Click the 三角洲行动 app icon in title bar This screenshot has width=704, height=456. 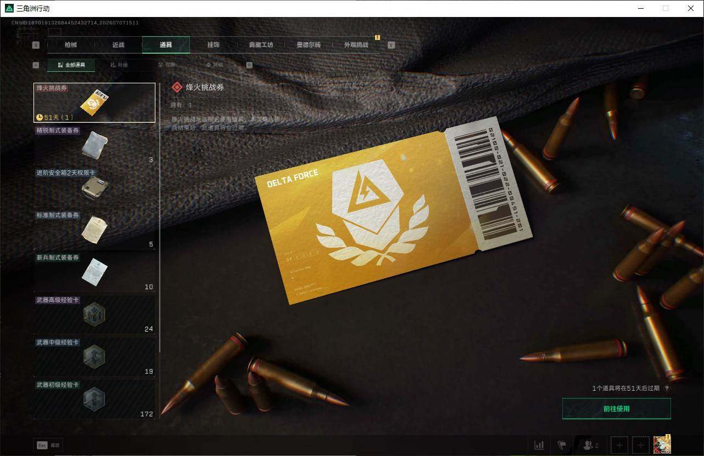click(x=9, y=8)
